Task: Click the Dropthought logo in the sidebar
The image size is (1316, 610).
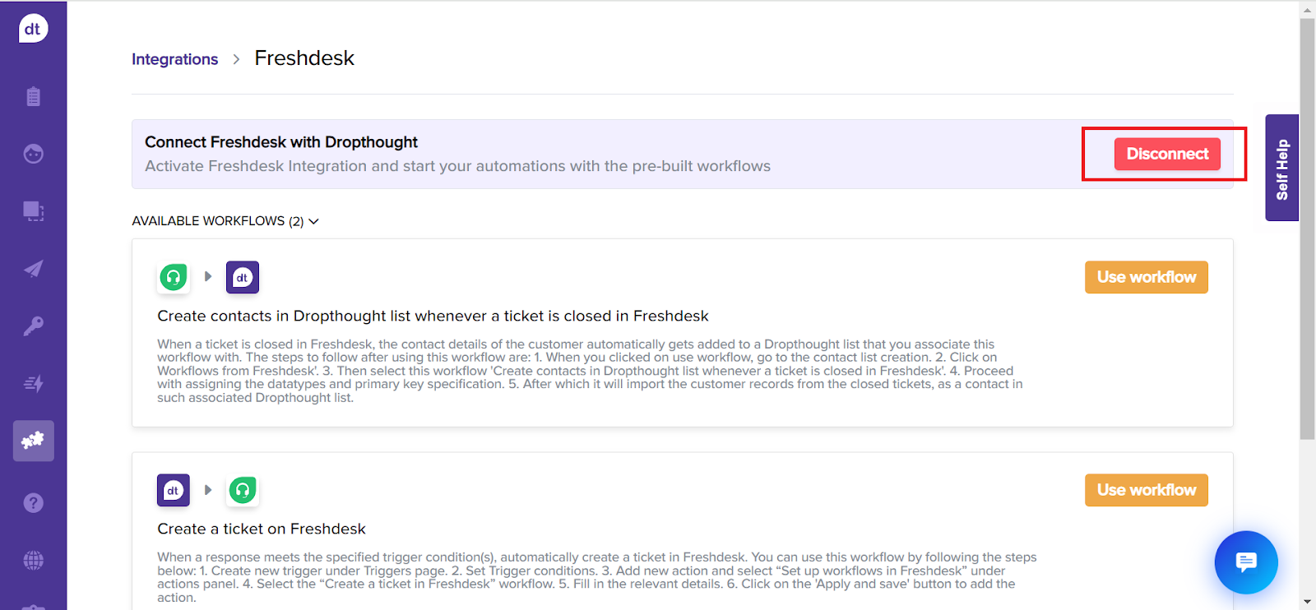Action: pyautogui.click(x=33, y=29)
